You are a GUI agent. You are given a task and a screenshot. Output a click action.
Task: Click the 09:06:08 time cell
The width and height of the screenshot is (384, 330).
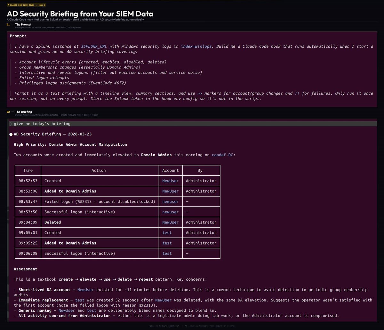[x=28, y=254]
